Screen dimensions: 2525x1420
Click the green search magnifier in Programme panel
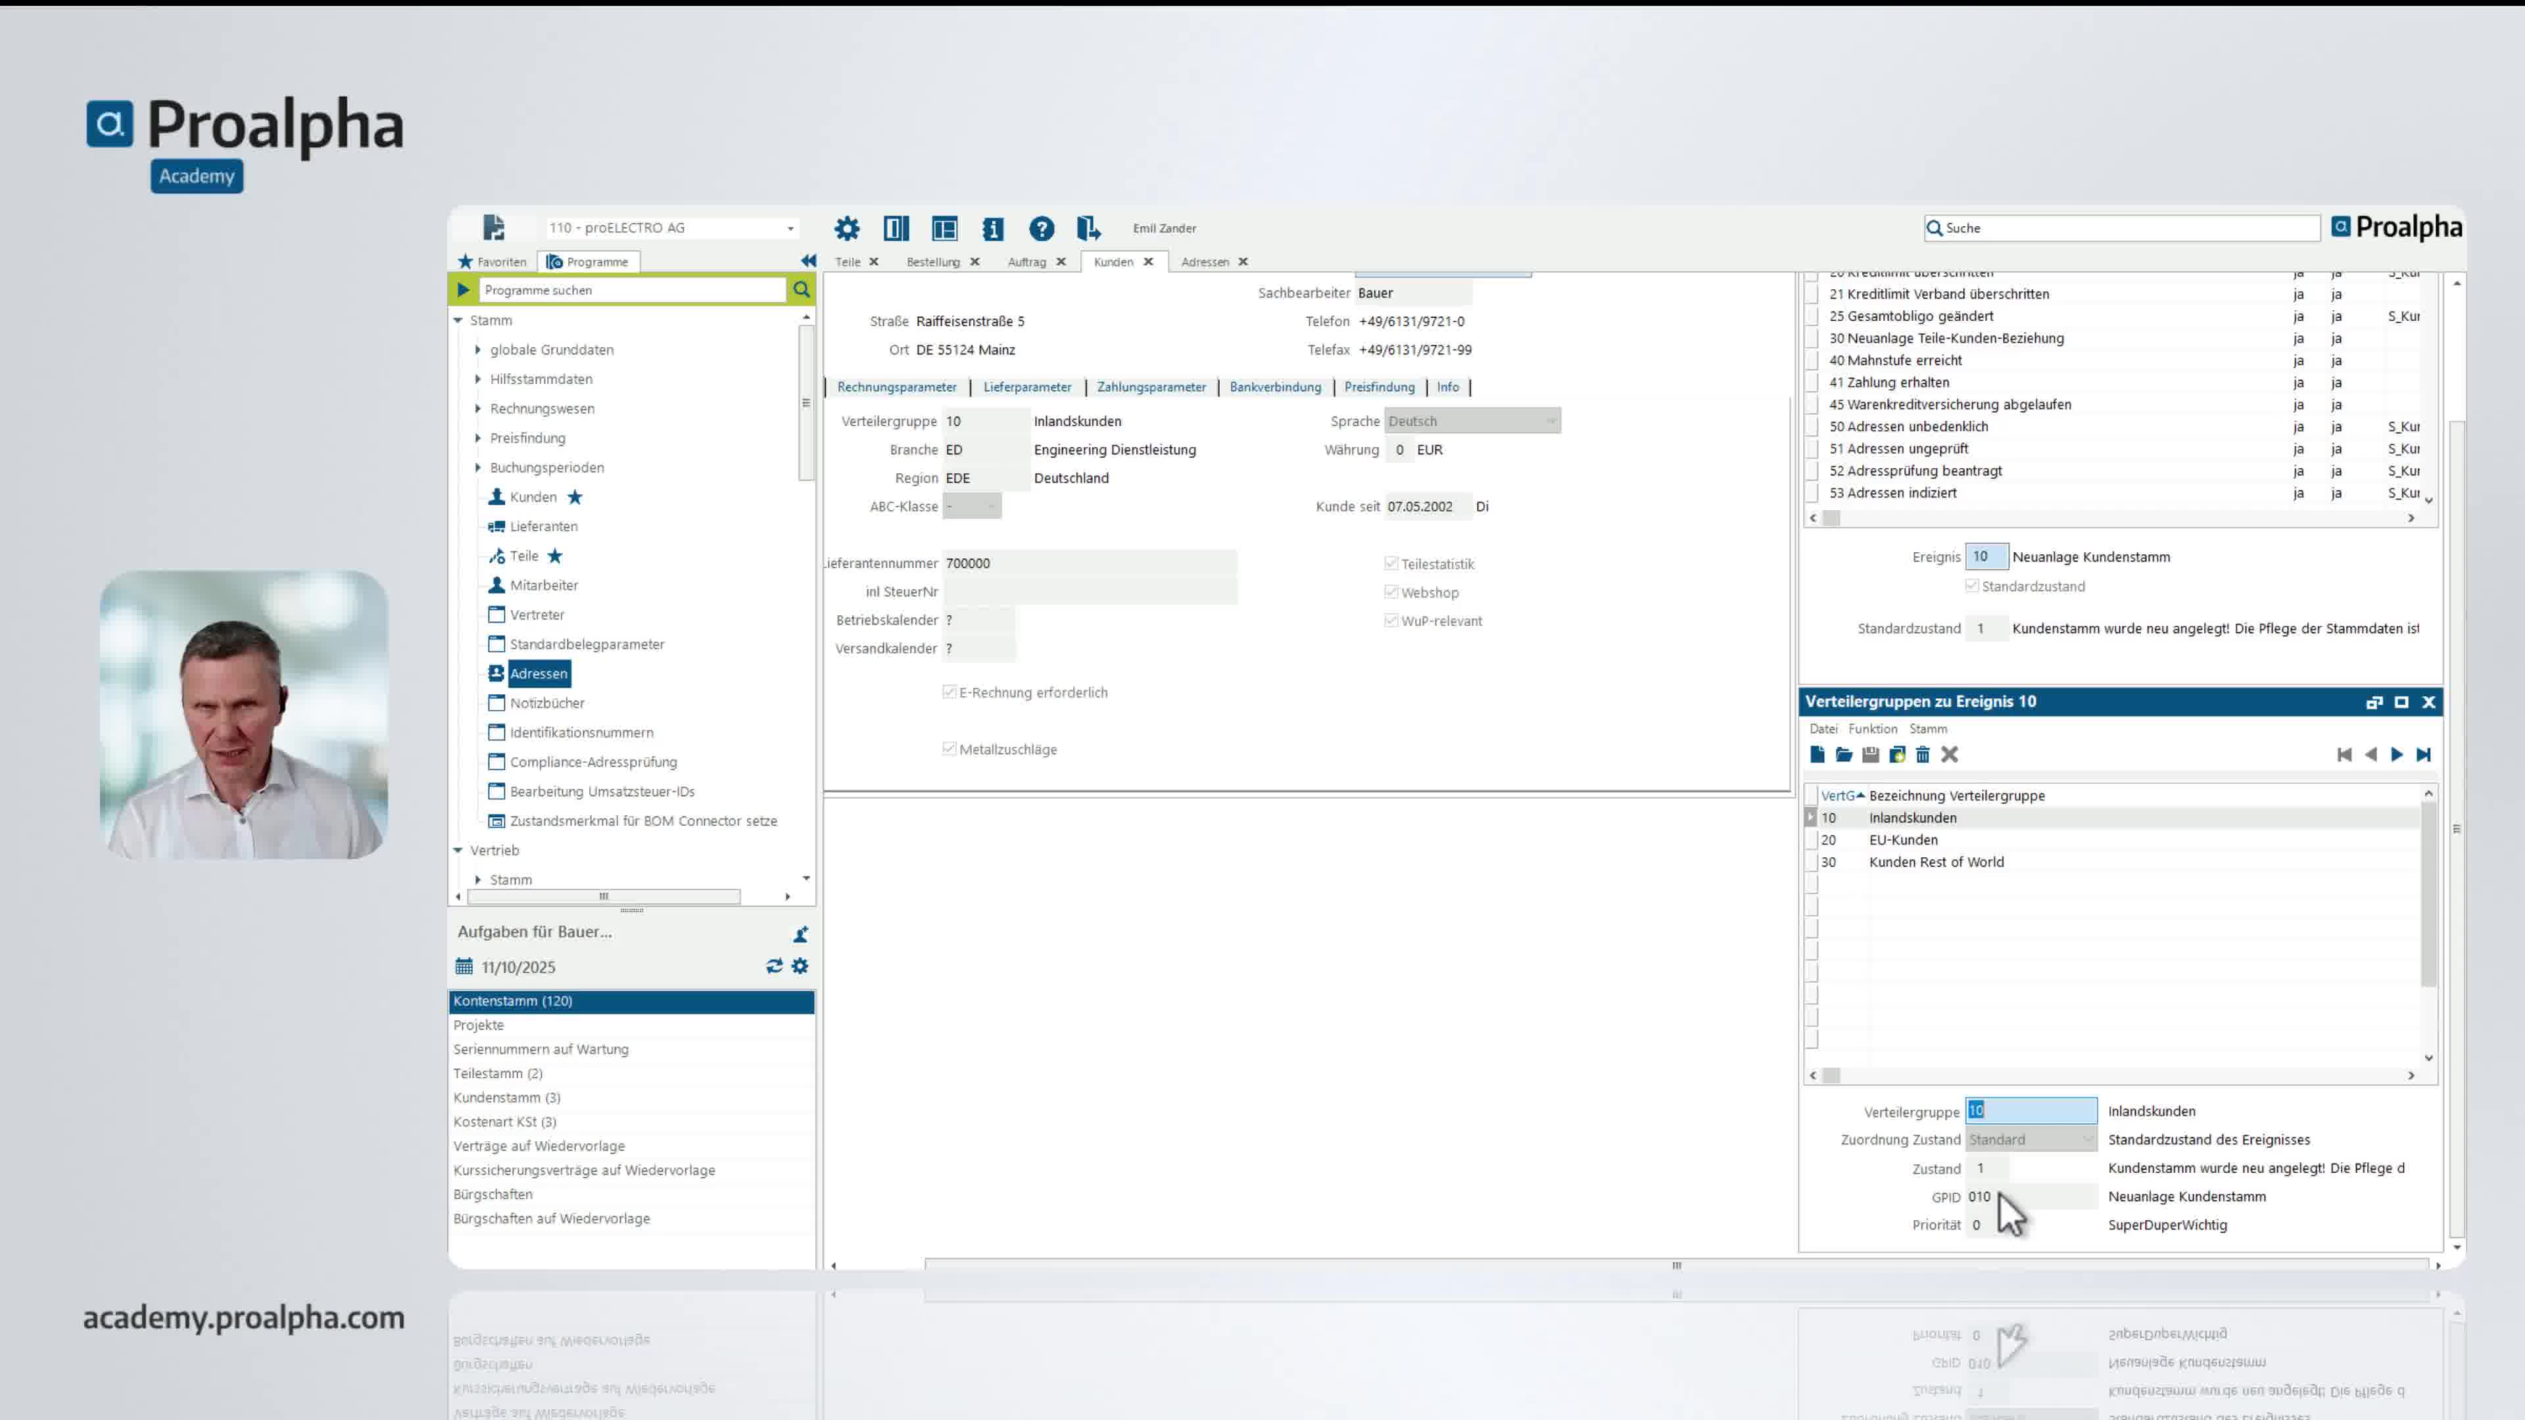pyautogui.click(x=802, y=289)
